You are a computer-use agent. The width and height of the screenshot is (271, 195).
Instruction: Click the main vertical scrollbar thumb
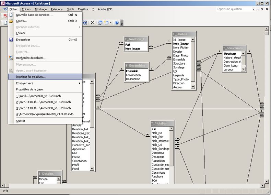coord(267,33)
